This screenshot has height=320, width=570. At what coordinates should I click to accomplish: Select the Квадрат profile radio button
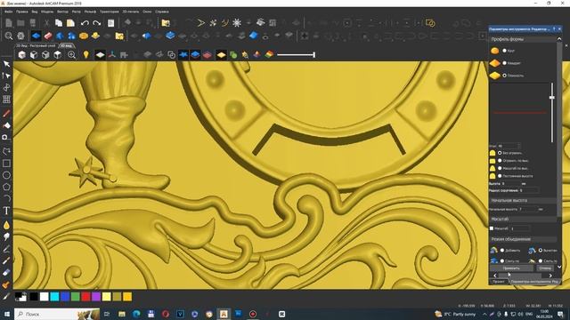pyautogui.click(x=505, y=63)
